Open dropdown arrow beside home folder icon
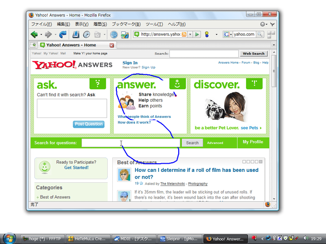The width and height of the screenshot is (326, 244). click(x=105, y=34)
